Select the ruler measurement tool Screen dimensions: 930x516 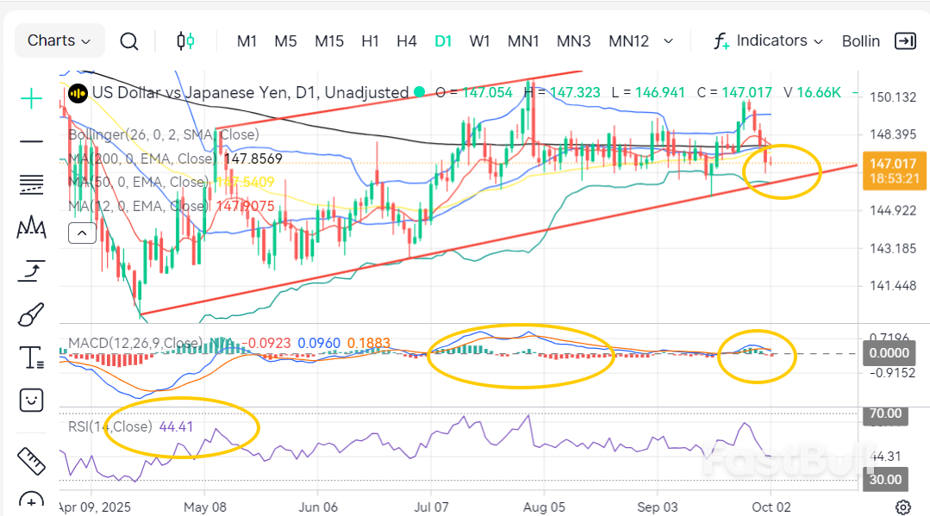31,462
